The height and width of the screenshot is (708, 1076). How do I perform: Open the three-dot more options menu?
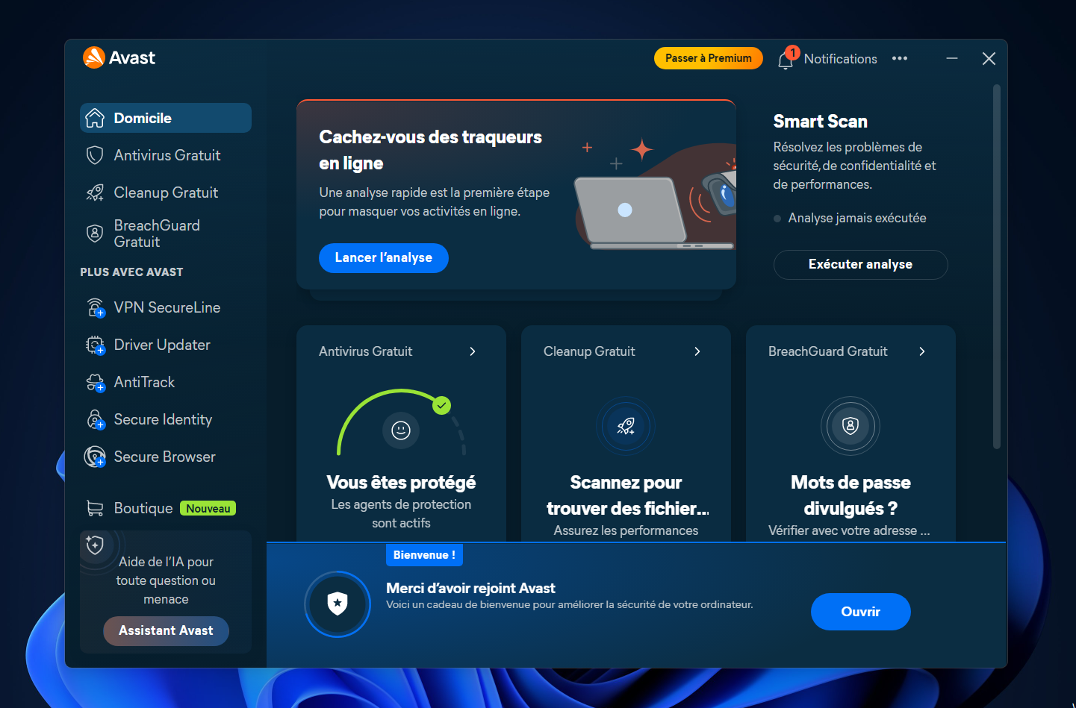click(x=900, y=58)
